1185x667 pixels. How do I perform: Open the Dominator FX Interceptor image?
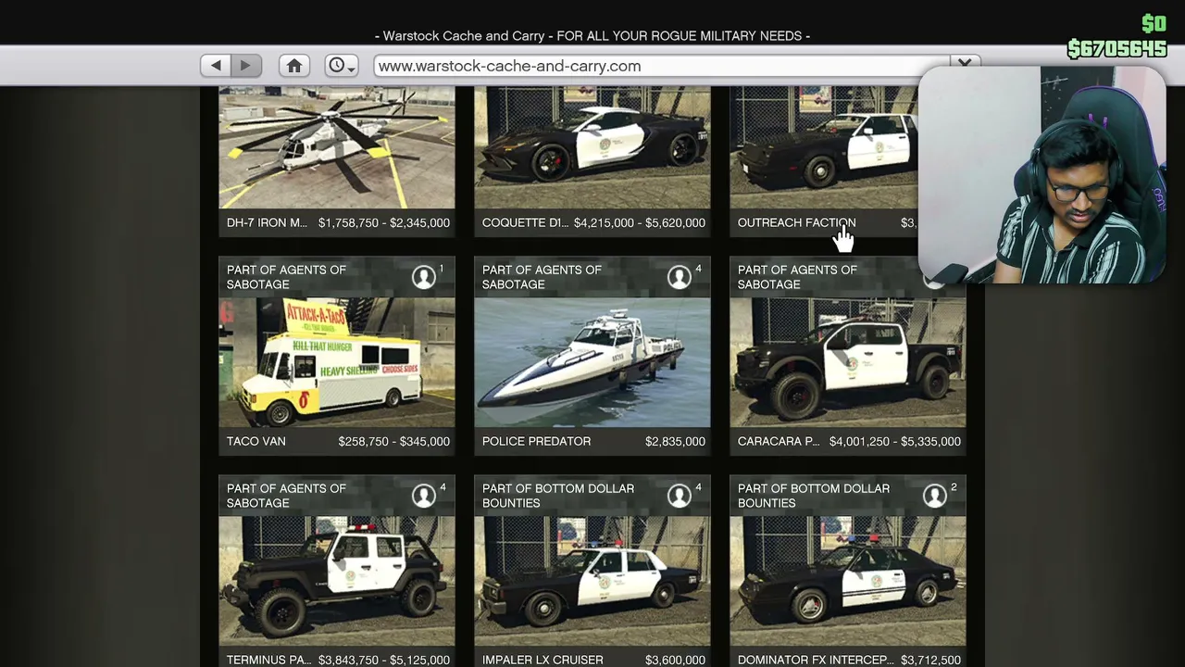[848, 581]
